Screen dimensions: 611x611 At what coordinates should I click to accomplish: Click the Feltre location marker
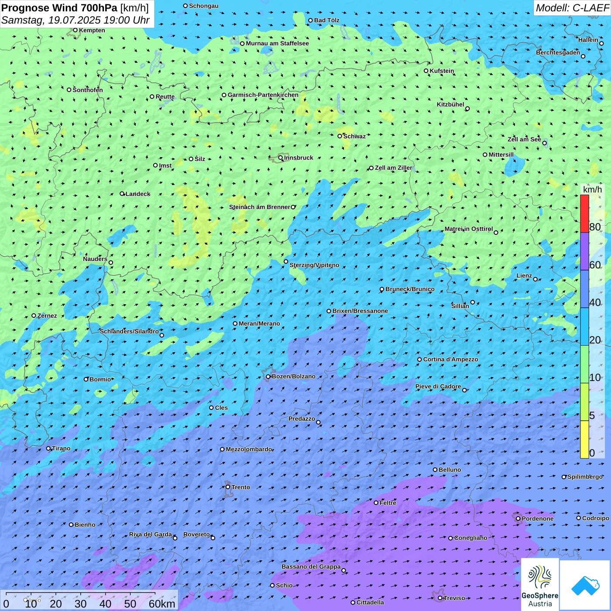pos(376,503)
